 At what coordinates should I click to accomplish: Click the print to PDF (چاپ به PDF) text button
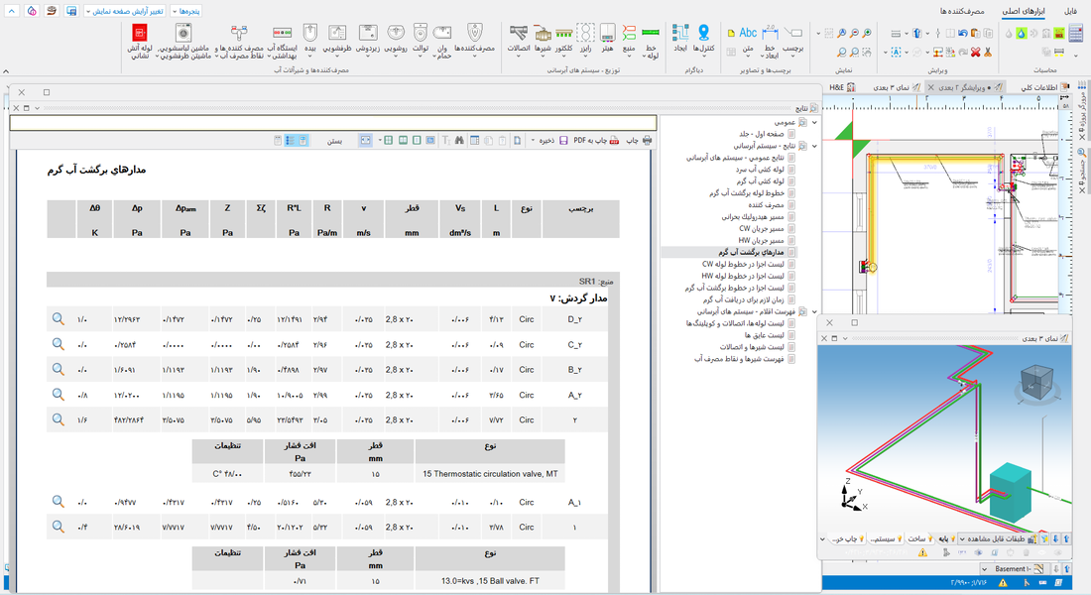pos(590,140)
